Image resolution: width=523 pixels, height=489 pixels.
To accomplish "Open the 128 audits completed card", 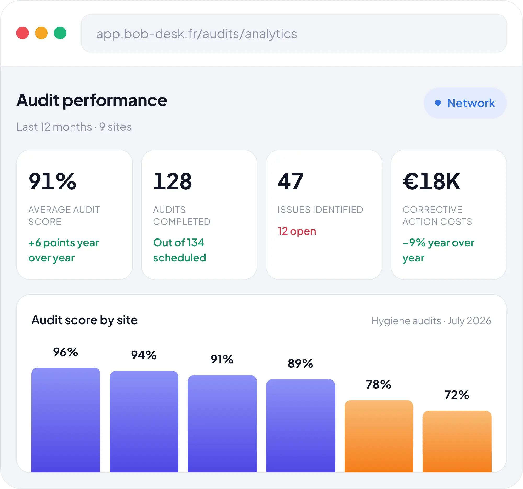I will (199, 215).
